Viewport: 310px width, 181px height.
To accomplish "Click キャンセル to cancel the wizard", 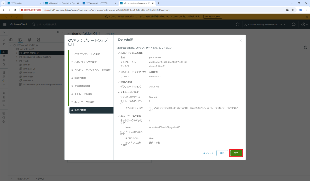I will tap(208, 153).
